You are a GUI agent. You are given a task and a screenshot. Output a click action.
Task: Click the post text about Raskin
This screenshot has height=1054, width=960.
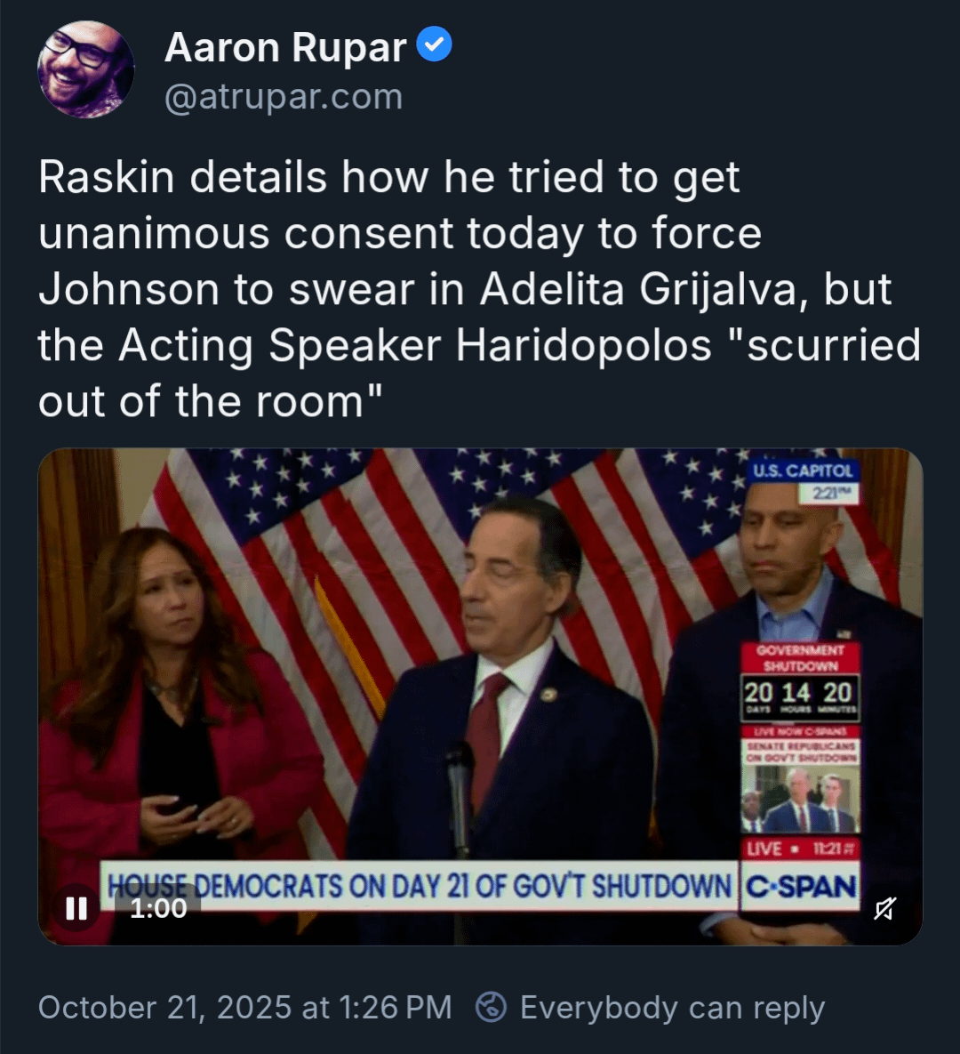pos(479,288)
